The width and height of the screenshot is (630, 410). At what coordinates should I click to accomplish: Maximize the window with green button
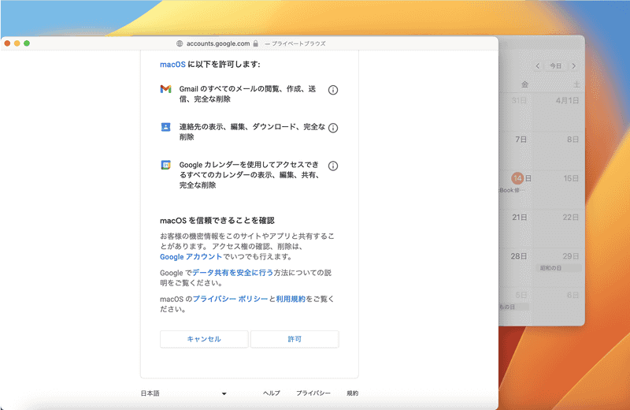click(27, 43)
